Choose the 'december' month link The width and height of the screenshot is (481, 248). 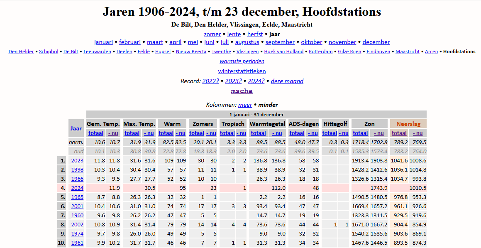pyautogui.click(x=376, y=42)
